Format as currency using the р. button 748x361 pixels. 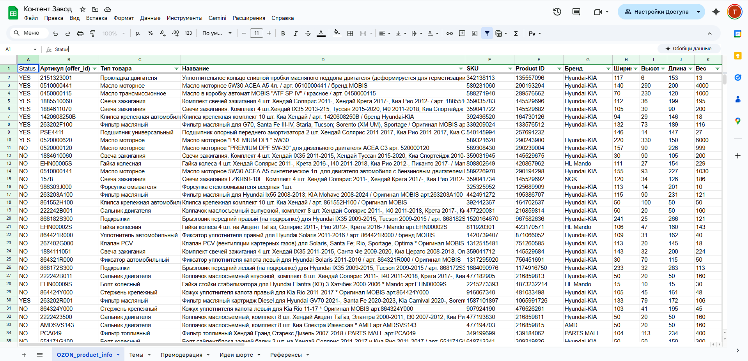138,33
